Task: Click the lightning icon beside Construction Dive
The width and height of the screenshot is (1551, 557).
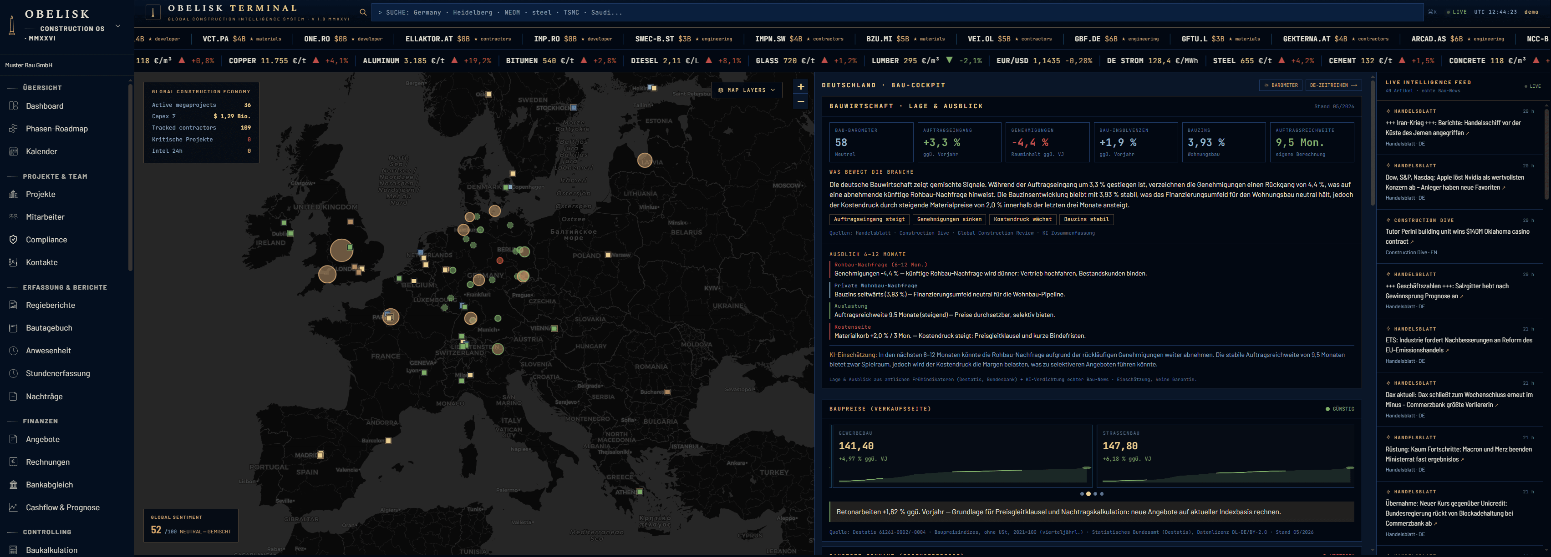Action: click(1388, 220)
